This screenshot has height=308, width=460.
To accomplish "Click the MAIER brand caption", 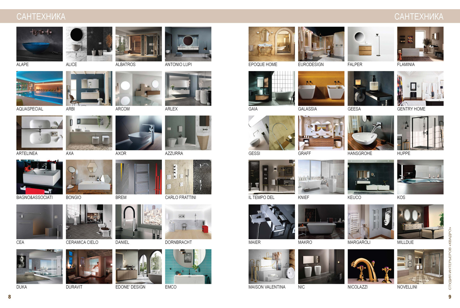I will pyautogui.click(x=254, y=242).
